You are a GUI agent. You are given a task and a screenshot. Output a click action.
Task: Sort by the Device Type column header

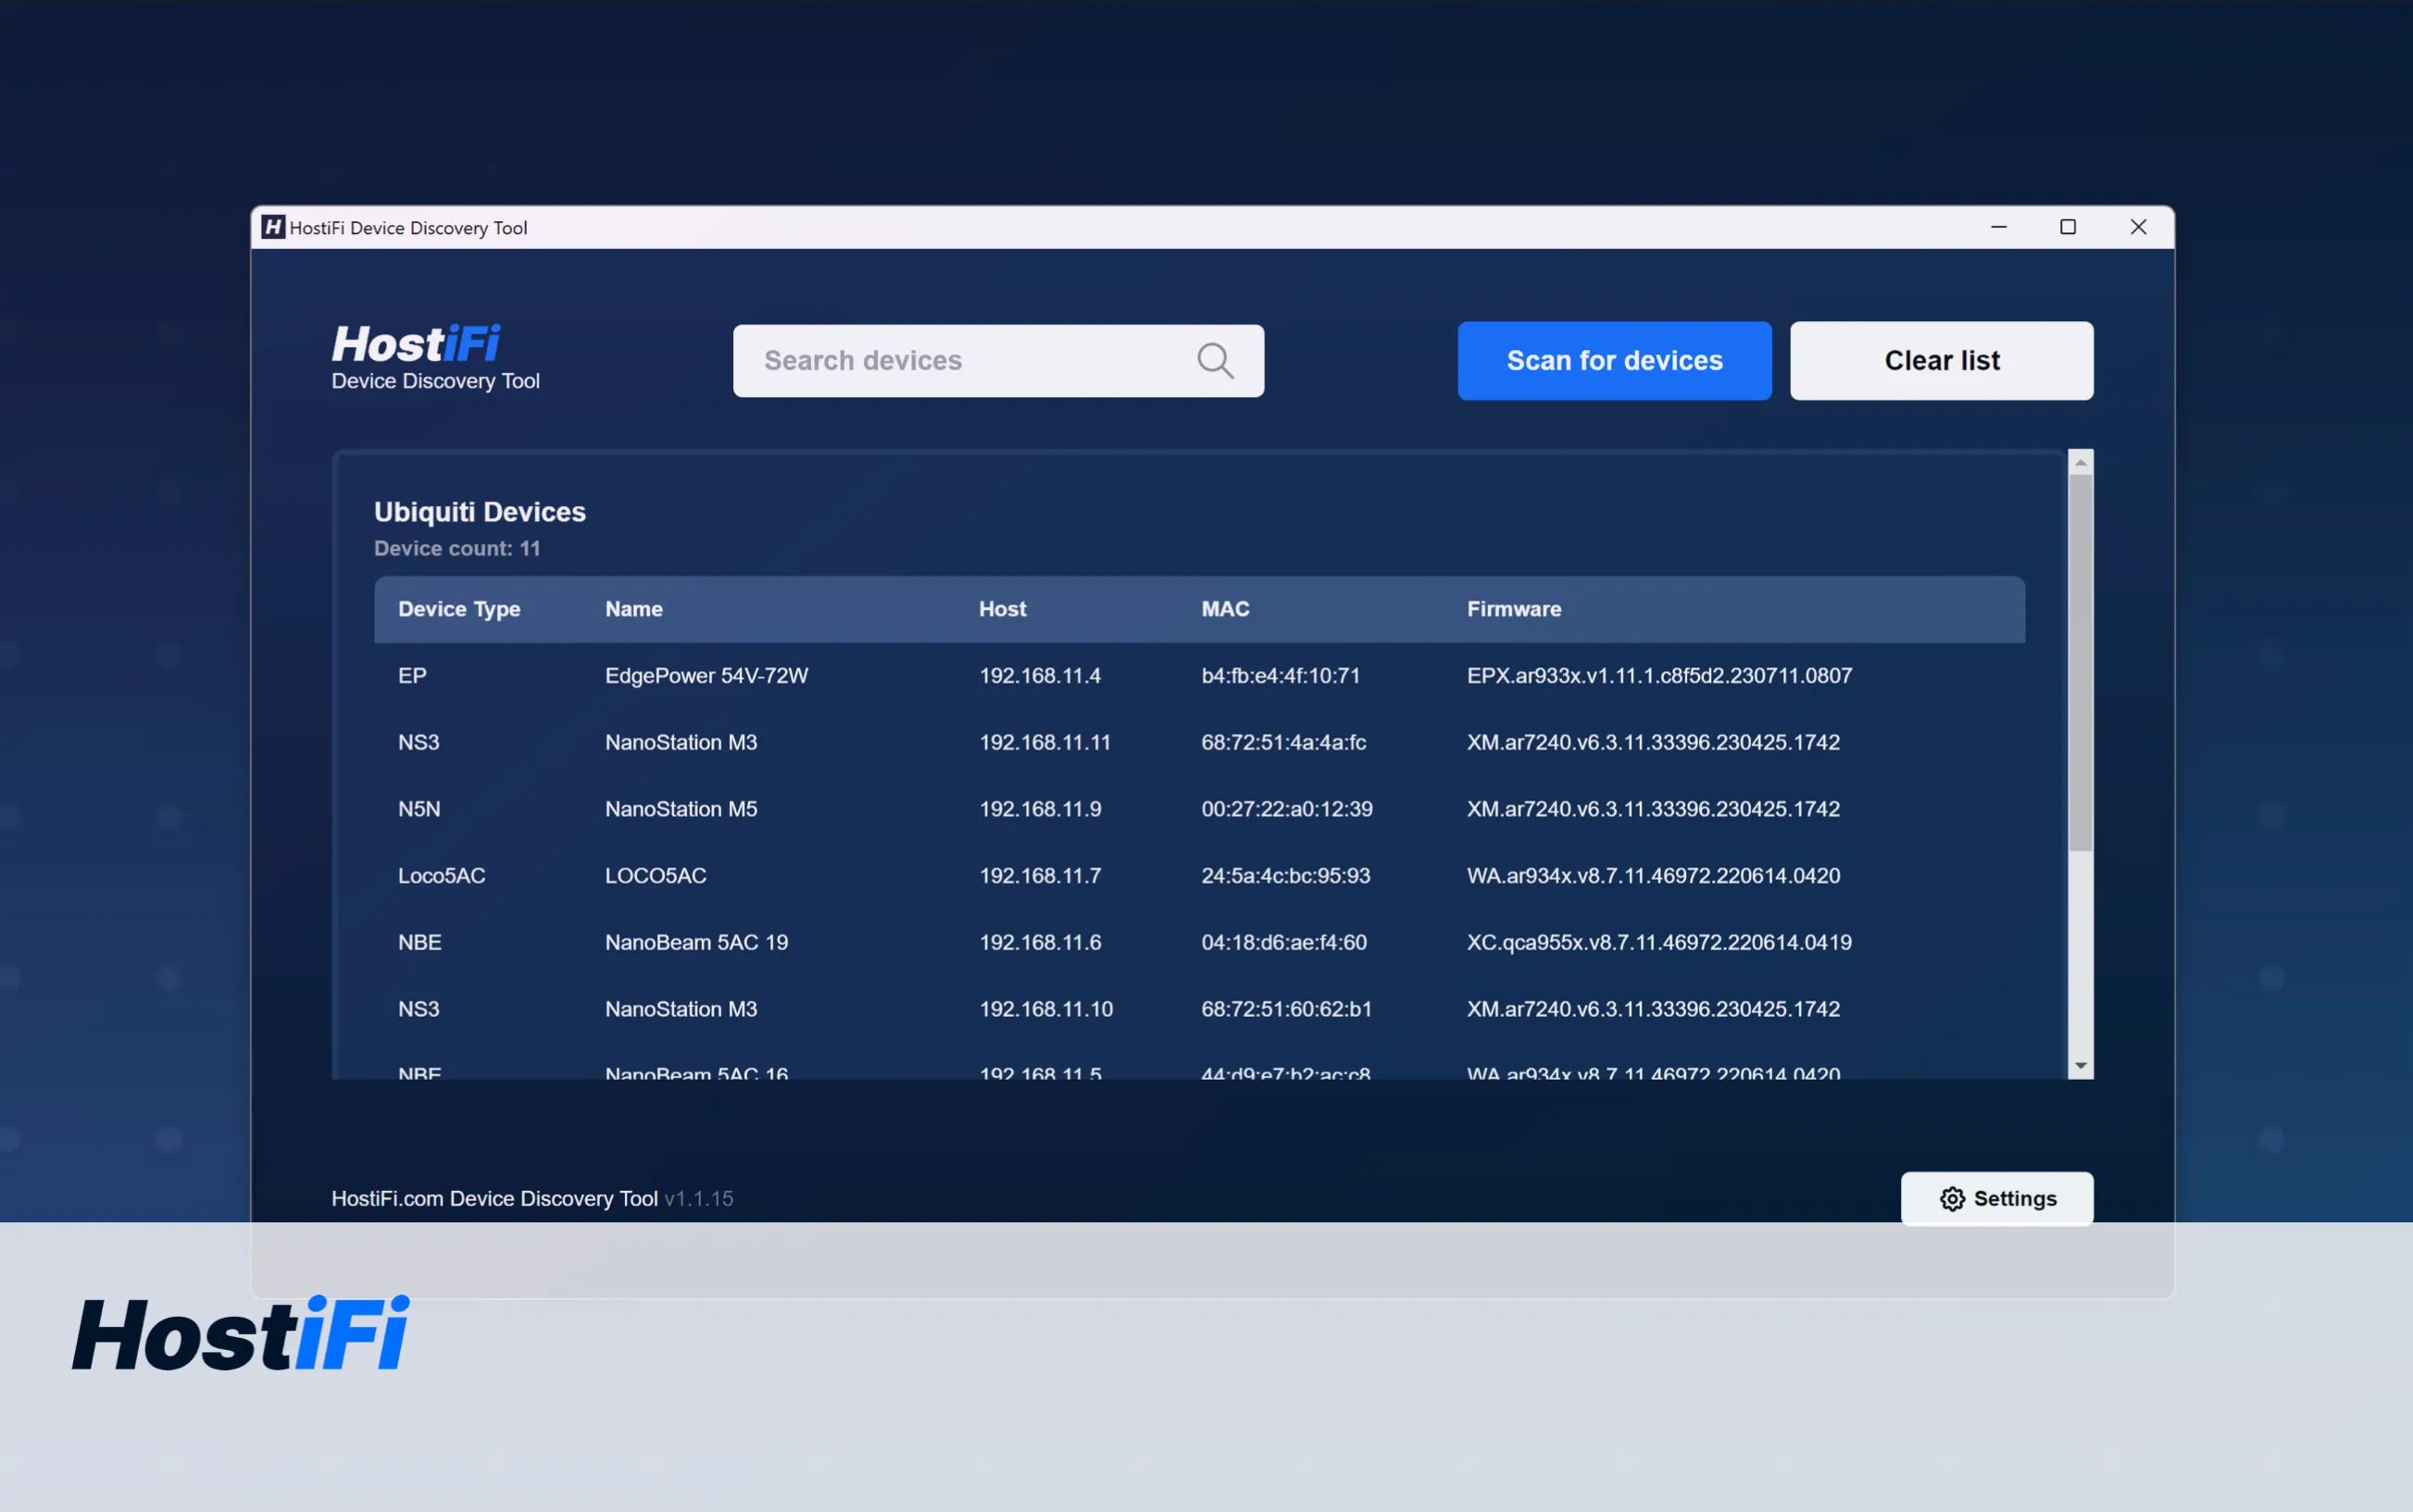click(459, 609)
